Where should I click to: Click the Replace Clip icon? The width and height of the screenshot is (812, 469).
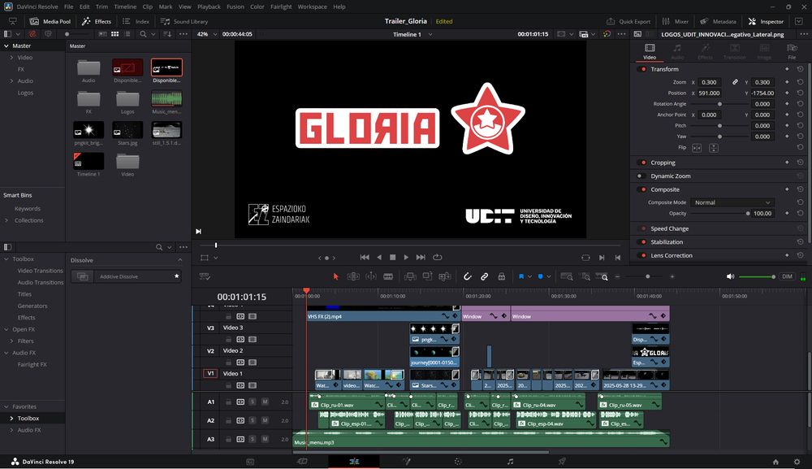[444, 276]
